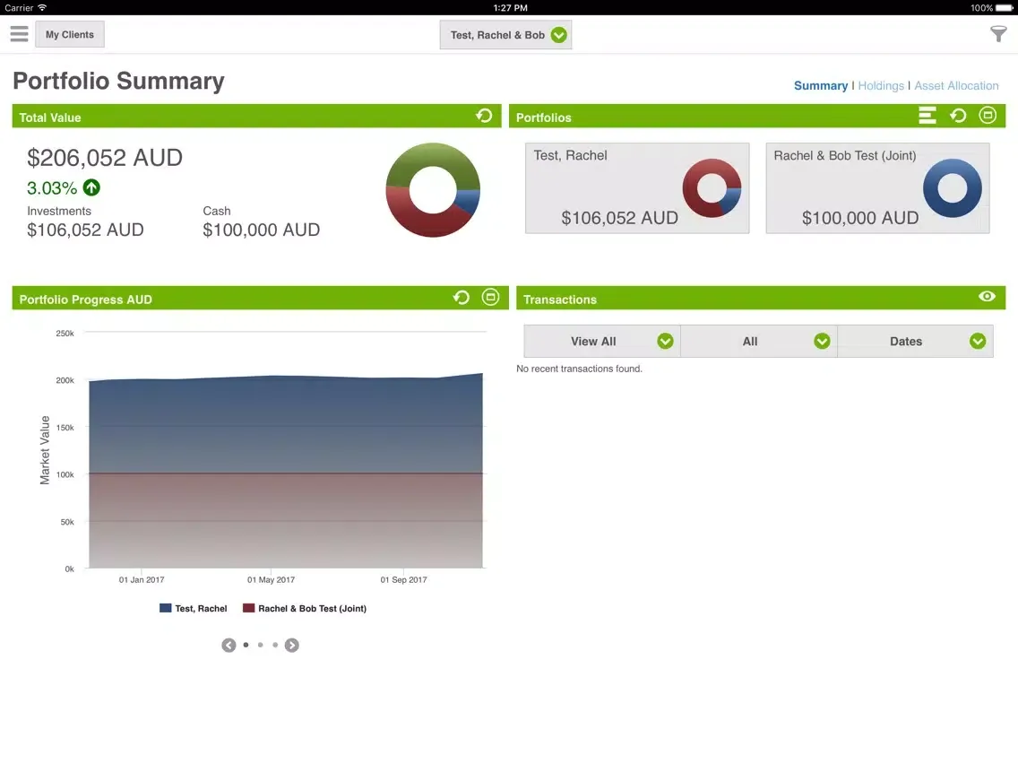Switch to the Asset Allocation tab

(956, 86)
